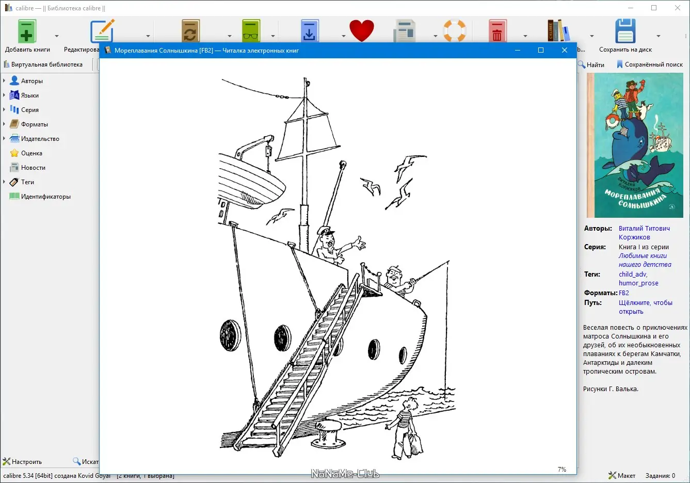
Task: Click the 7% reading progress indicator
Action: 562,470
